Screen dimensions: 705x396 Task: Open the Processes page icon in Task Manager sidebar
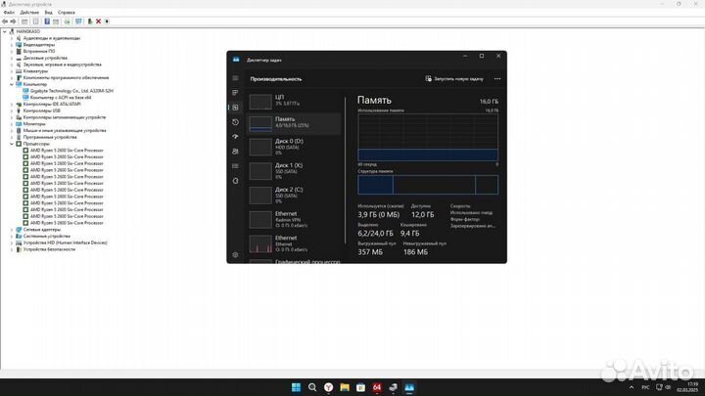235,93
